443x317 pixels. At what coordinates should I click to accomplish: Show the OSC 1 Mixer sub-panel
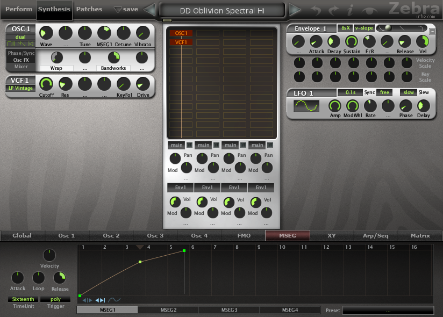[21, 67]
